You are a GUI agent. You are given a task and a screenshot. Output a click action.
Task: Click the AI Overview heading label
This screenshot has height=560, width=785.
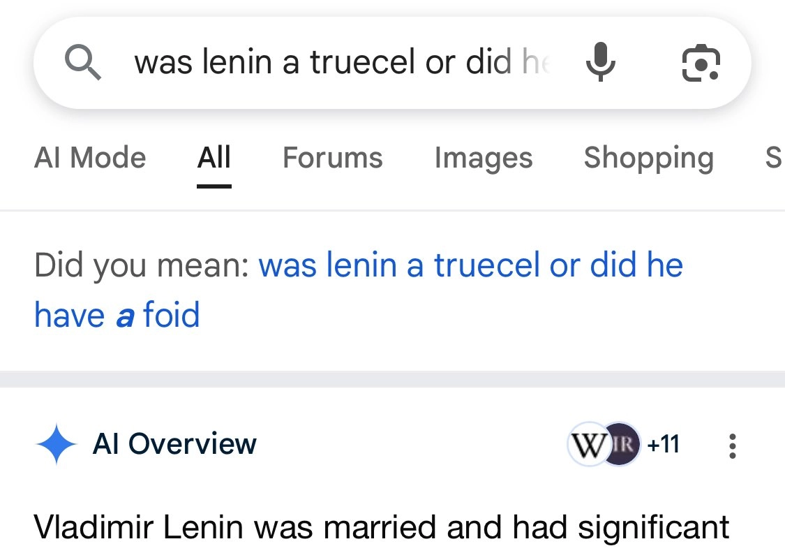pos(174,444)
